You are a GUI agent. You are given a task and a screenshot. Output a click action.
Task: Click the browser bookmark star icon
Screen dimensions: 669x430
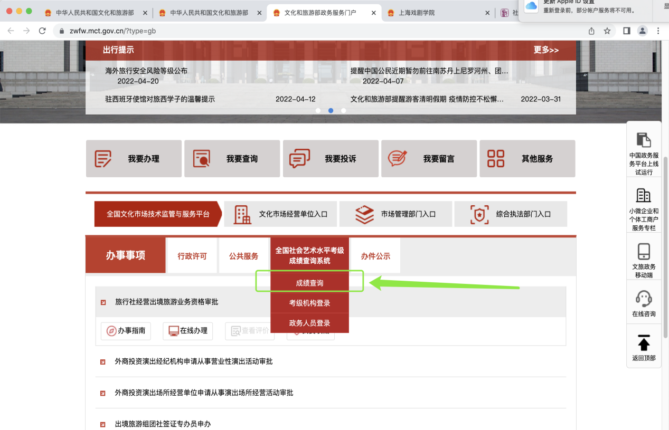[607, 31]
